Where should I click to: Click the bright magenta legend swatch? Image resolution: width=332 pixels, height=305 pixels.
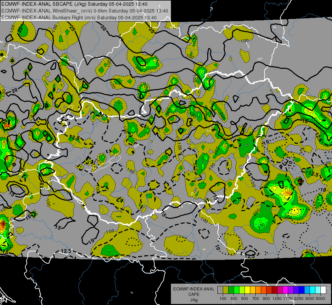[286, 290]
